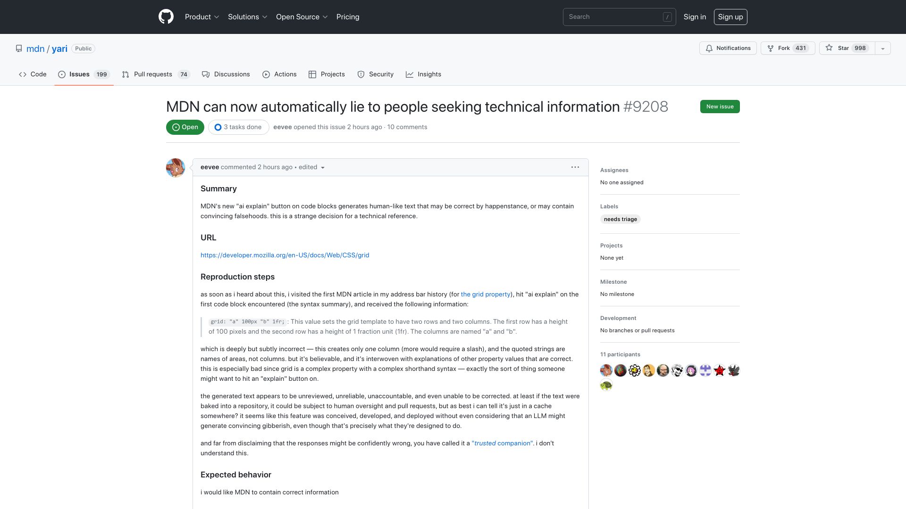Switch to the Code tab
This screenshot has width=906, height=509.
(x=33, y=74)
